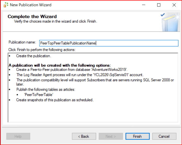Maximize the New Publication Wizard window
This screenshot has height=145, width=182.
pyautogui.click(x=159, y=5)
